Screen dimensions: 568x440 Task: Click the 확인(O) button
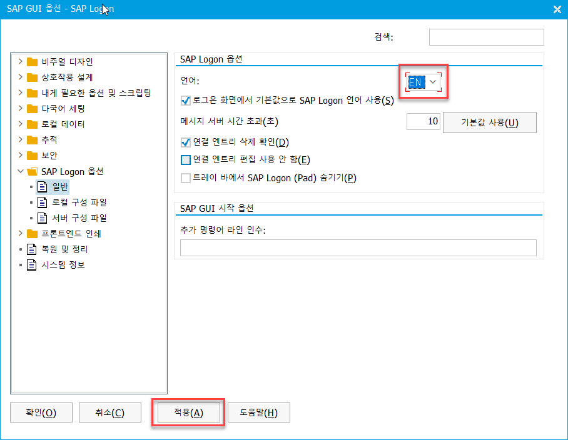41,412
